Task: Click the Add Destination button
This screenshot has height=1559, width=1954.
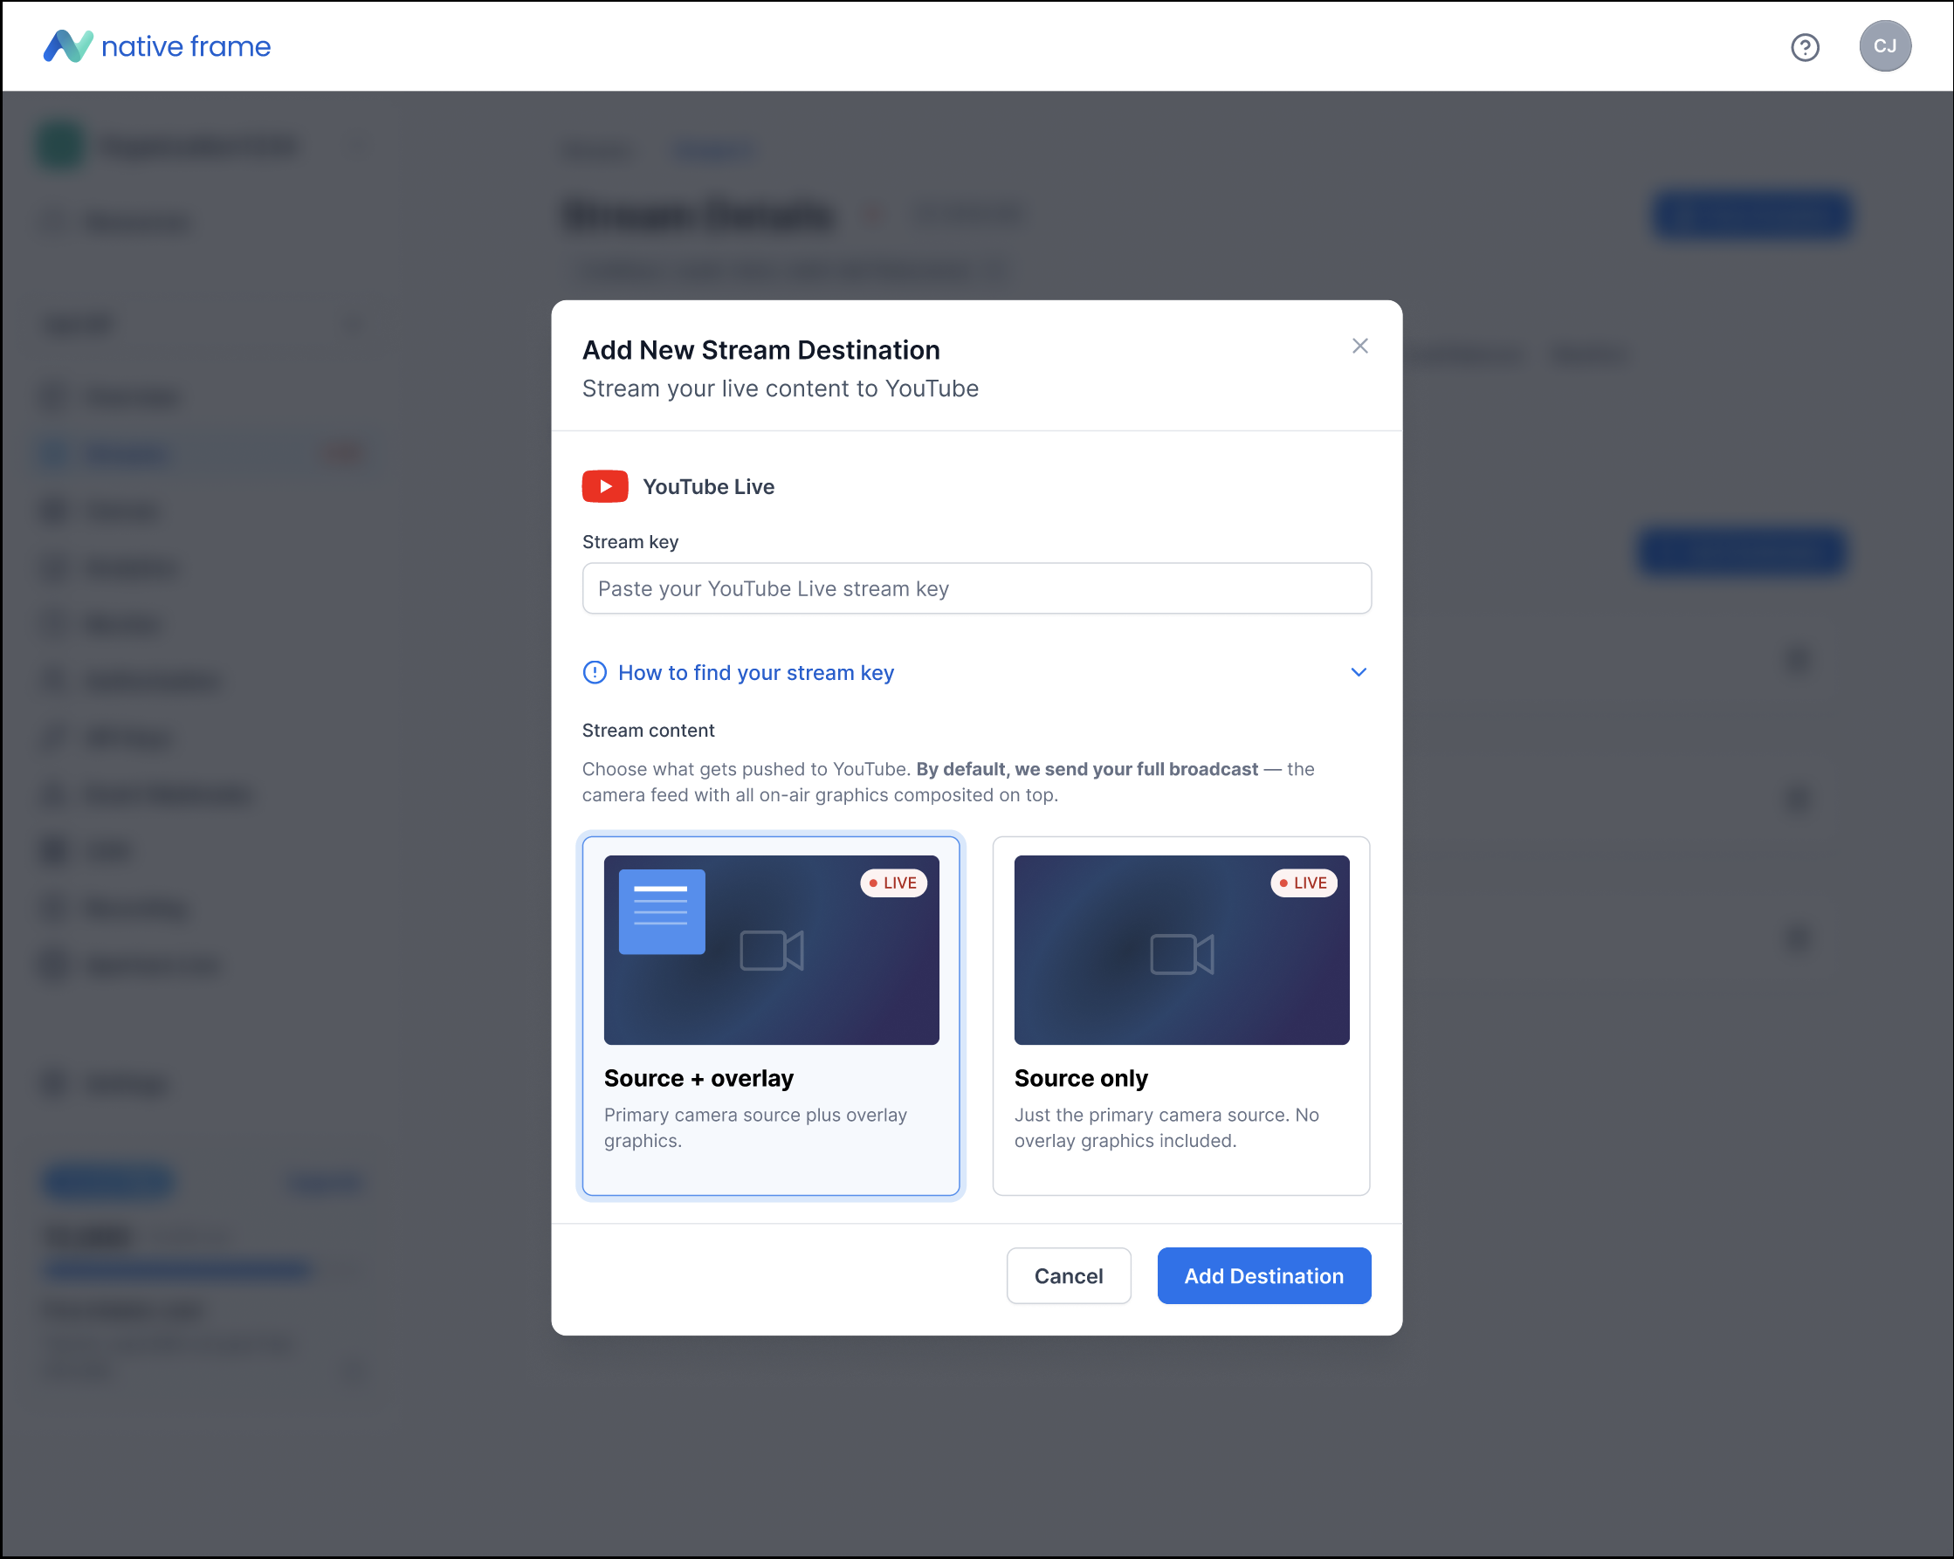Action: 1263,1275
